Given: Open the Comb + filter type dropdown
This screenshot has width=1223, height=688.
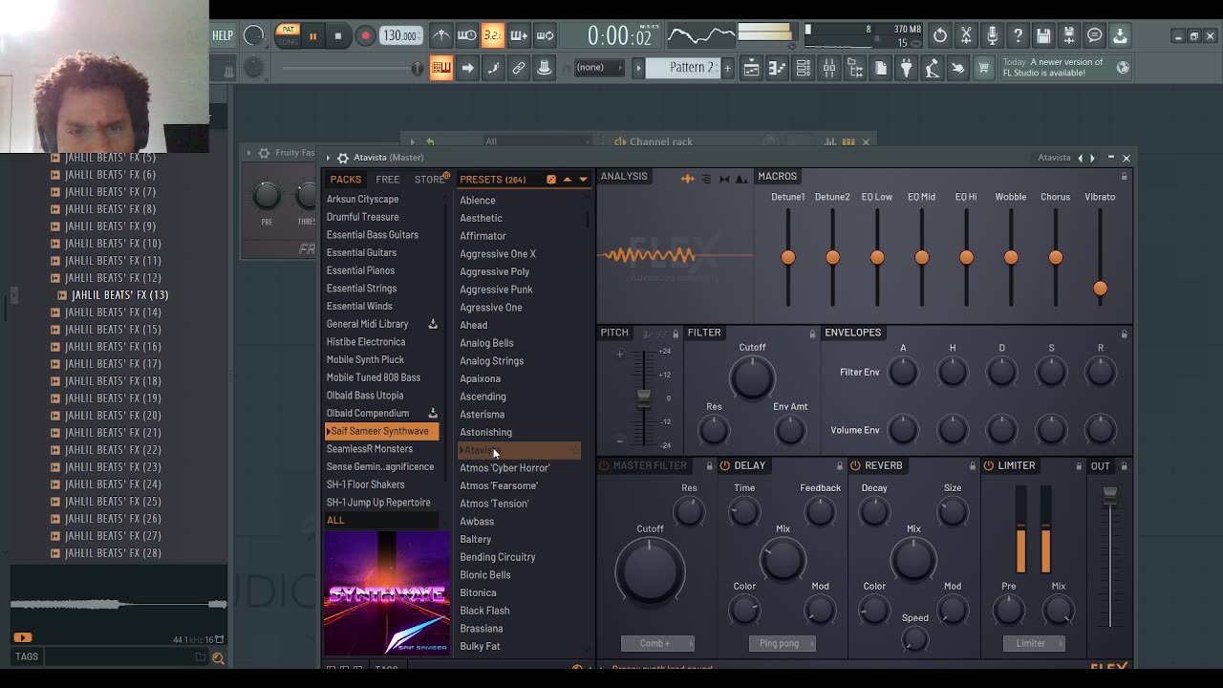Looking at the screenshot, I should pyautogui.click(x=657, y=643).
